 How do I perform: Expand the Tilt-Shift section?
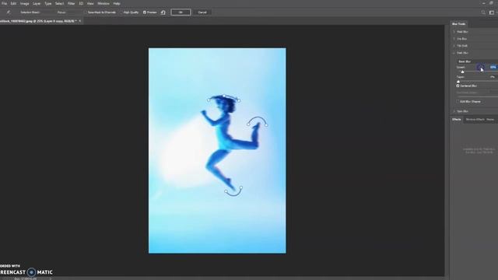(x=454, y=46)
